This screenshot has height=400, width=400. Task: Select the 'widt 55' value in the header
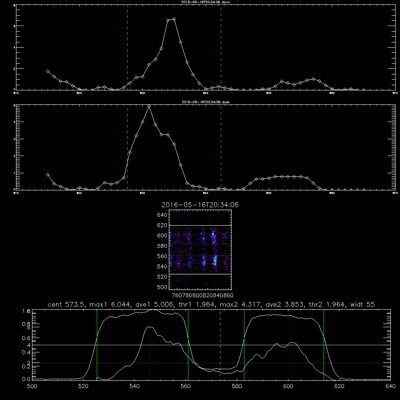362,304
